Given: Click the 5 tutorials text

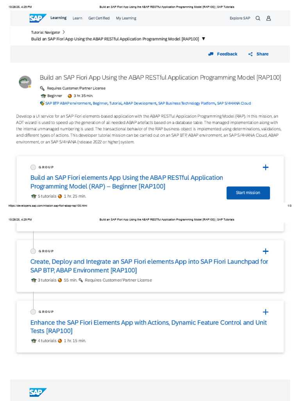Looking at the screenshot, I should pos(47,197).
